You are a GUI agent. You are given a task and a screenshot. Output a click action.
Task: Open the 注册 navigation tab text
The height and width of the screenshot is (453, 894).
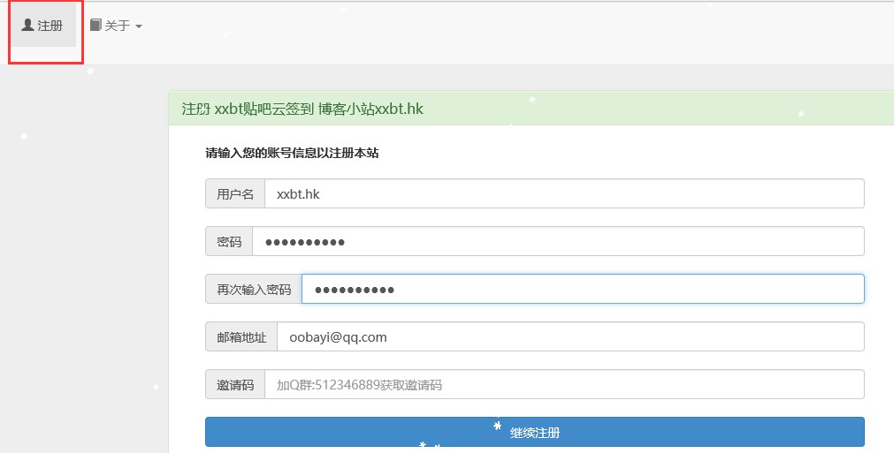(x=50, y=26)
